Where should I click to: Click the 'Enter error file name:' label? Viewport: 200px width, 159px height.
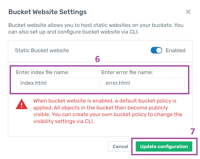[x=127, y=72]
